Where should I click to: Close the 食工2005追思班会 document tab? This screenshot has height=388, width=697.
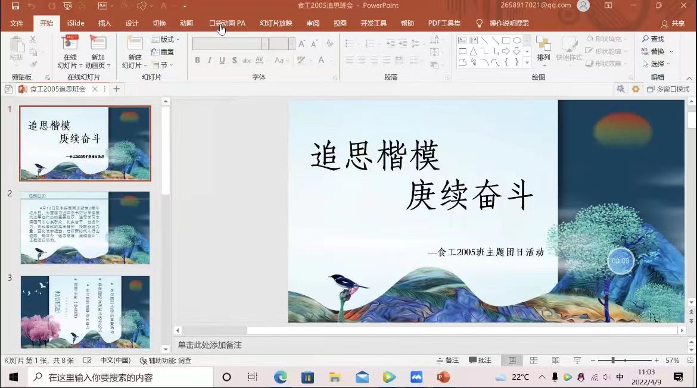pos(95,89)
